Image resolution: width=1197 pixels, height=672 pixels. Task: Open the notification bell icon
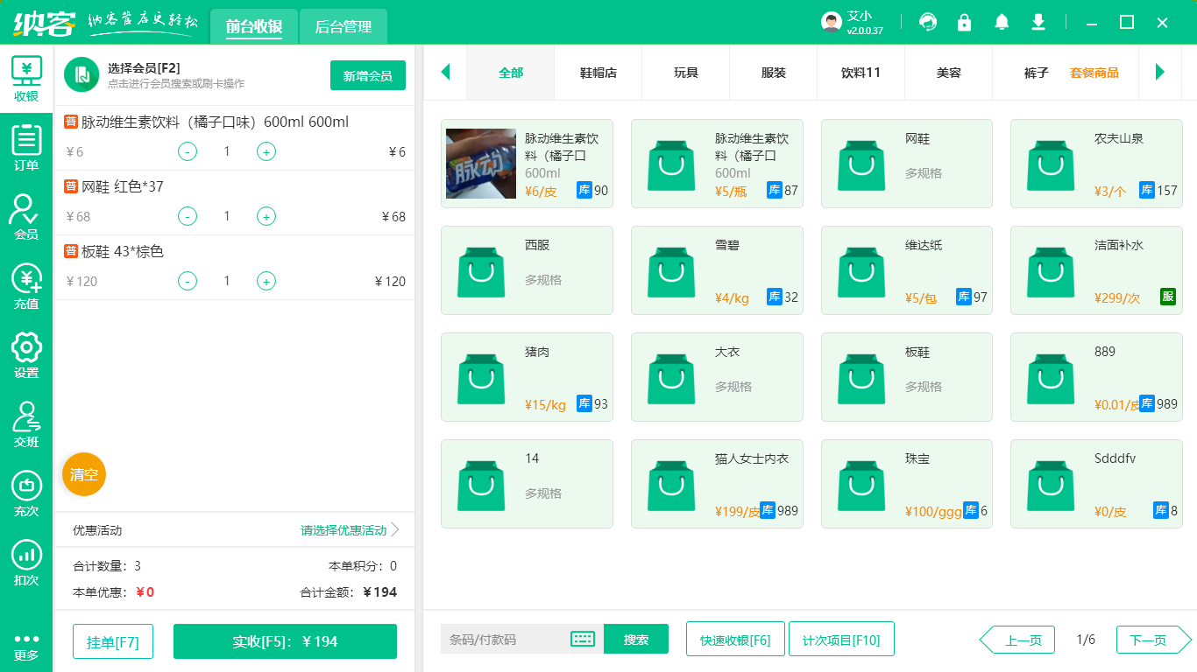coord(1002,22)
